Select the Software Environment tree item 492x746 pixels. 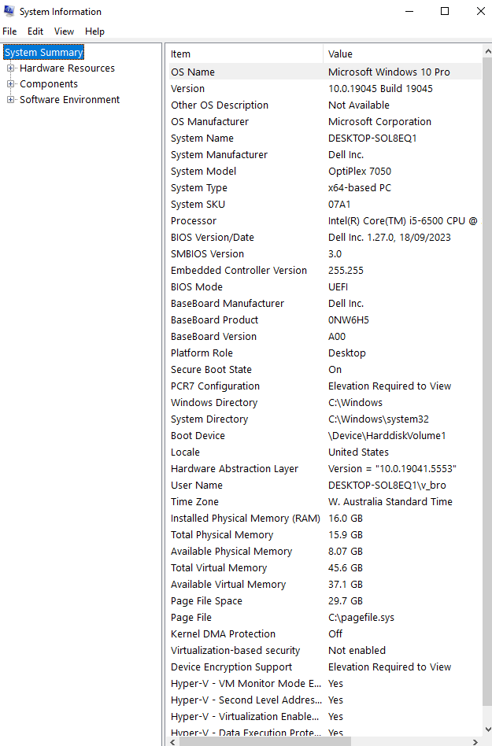(x=69, y=99)
